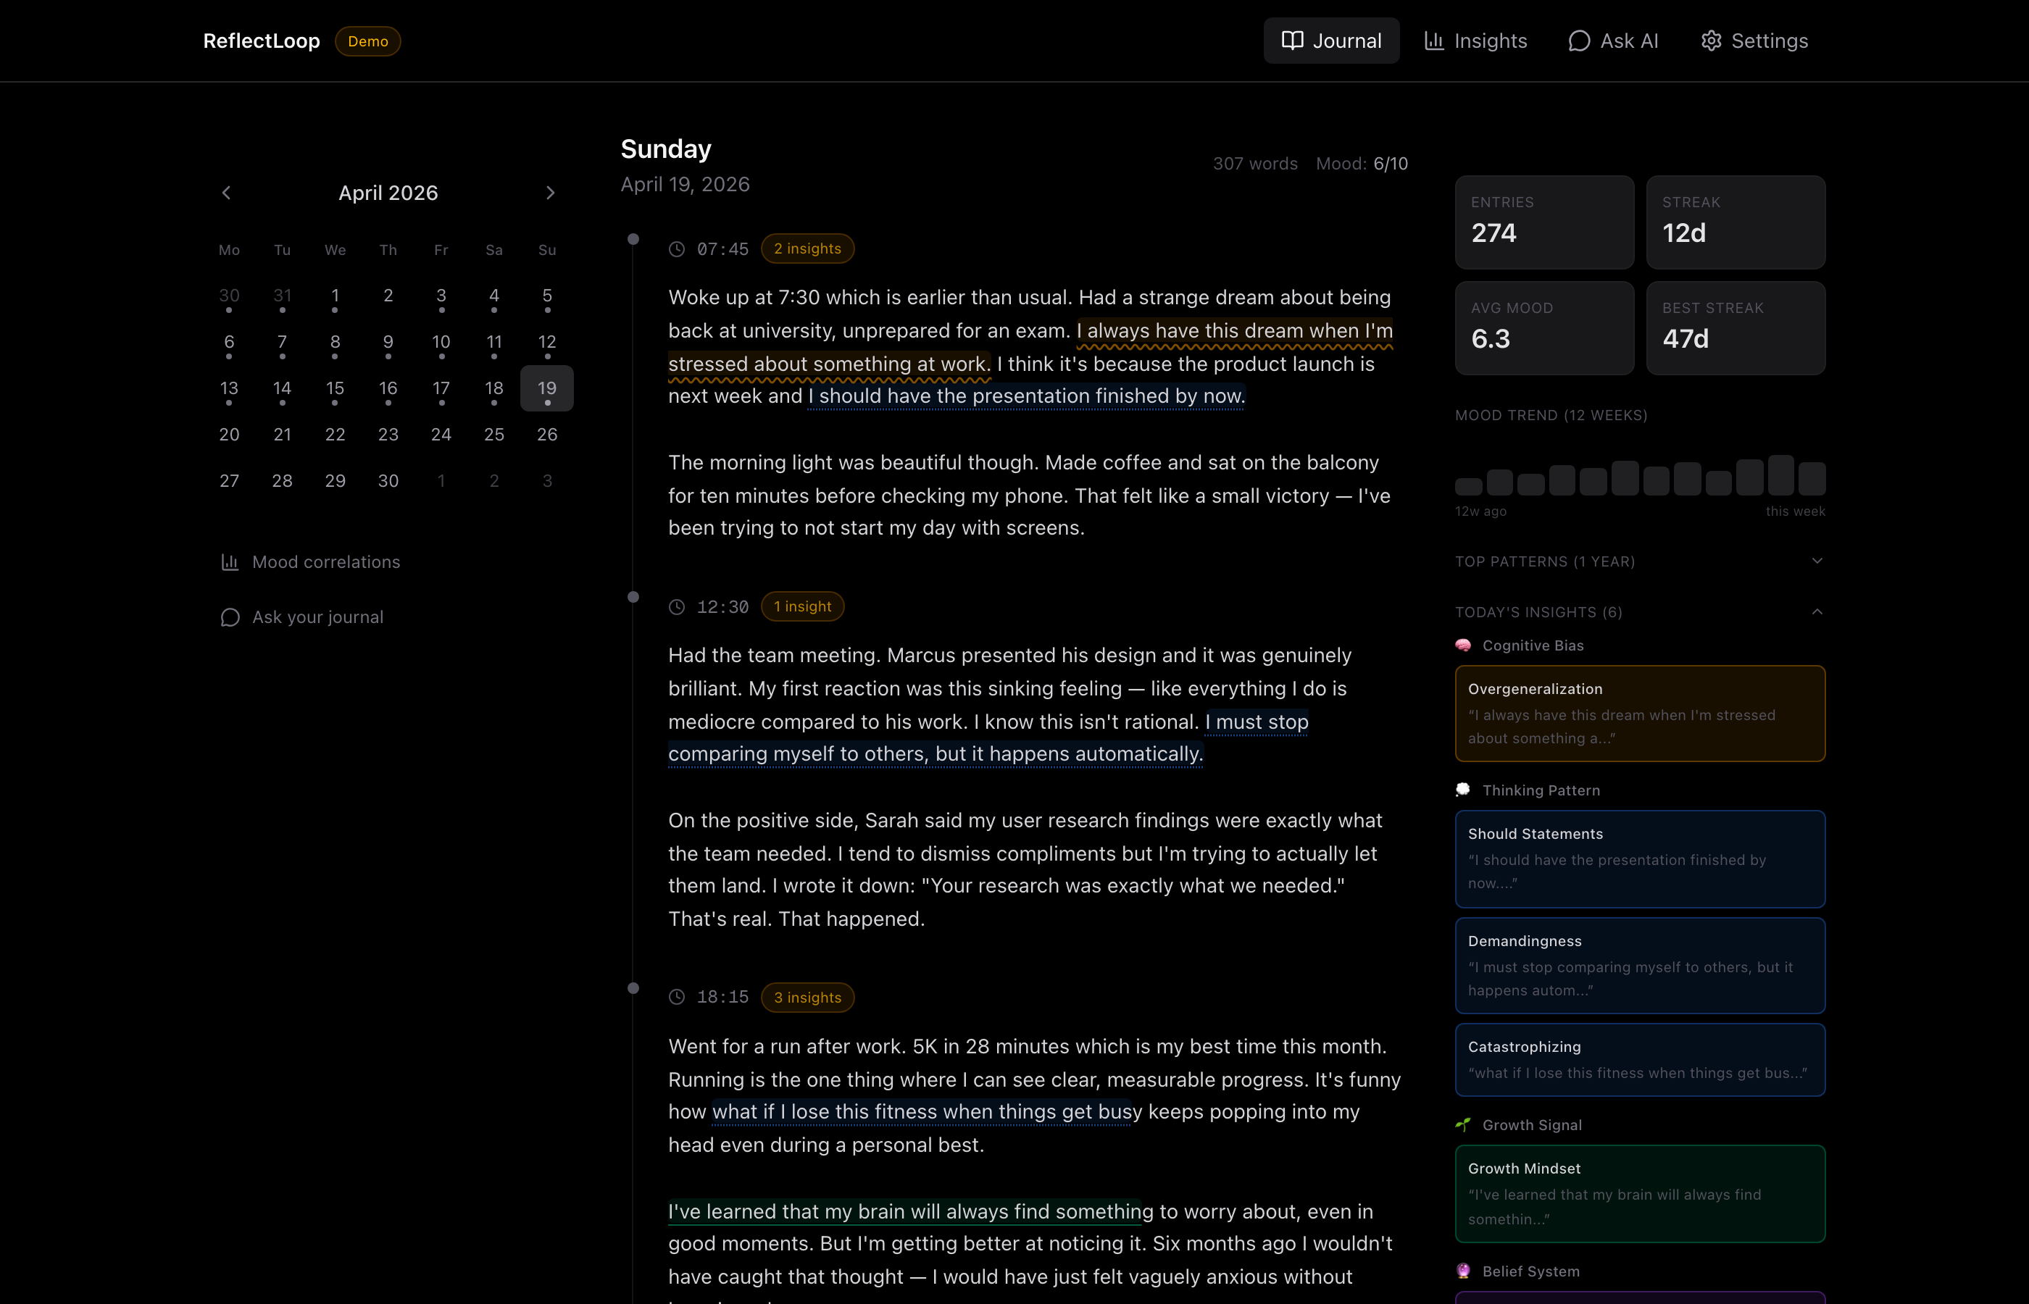Screen dimensions: 2029x1304
Task: Click the clock icon at 12:30
Action: click(677, 607)
